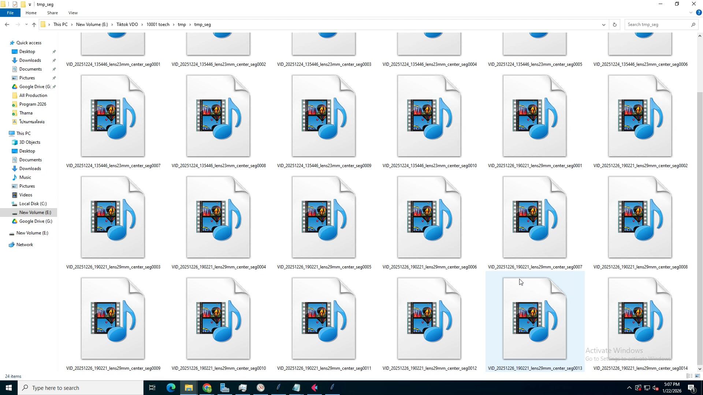The width and height of the screenshot is (703, 395).
Task: Open the Share tab
Action: [x=52, y=13]
